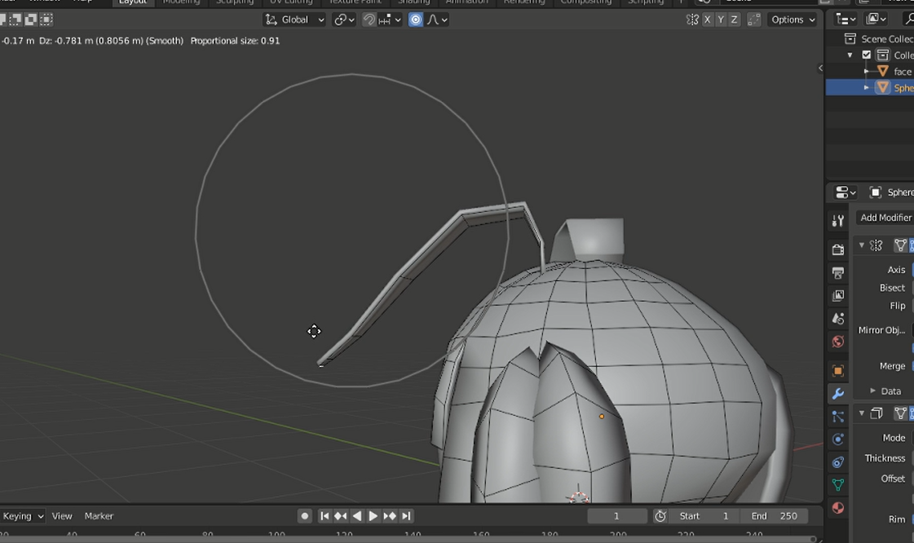The height and width of the screenshot is (543, 914).
Task: Open the Global transform orientation dropdown
Action: coord(294,20)
